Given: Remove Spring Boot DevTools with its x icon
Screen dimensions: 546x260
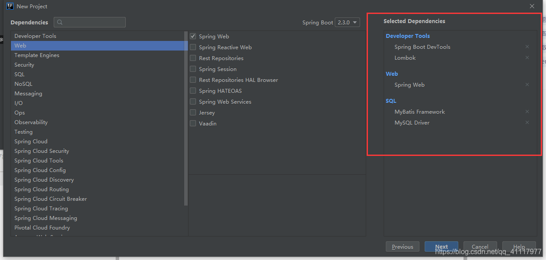Looking at the screenshot, I should pyautogui.click(x=527, y=47).
